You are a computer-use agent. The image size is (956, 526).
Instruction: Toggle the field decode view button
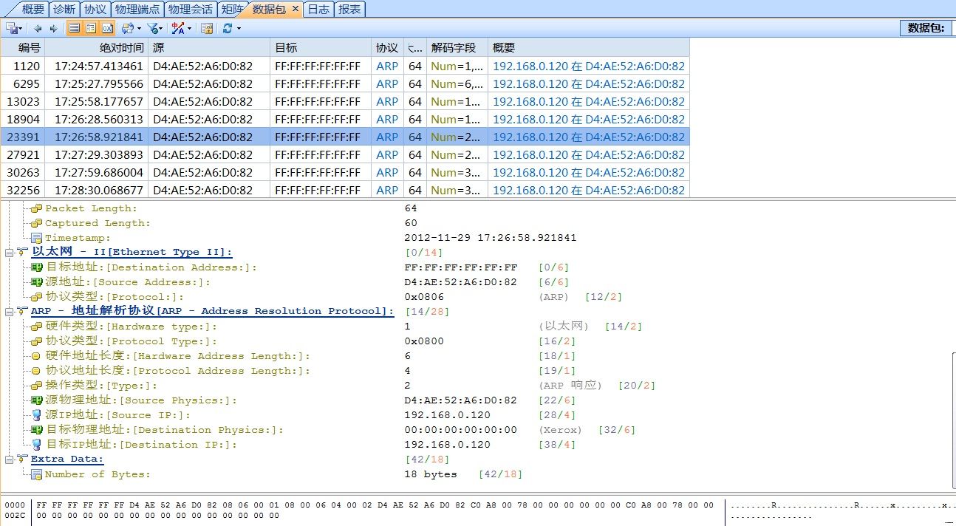point(91,28)
